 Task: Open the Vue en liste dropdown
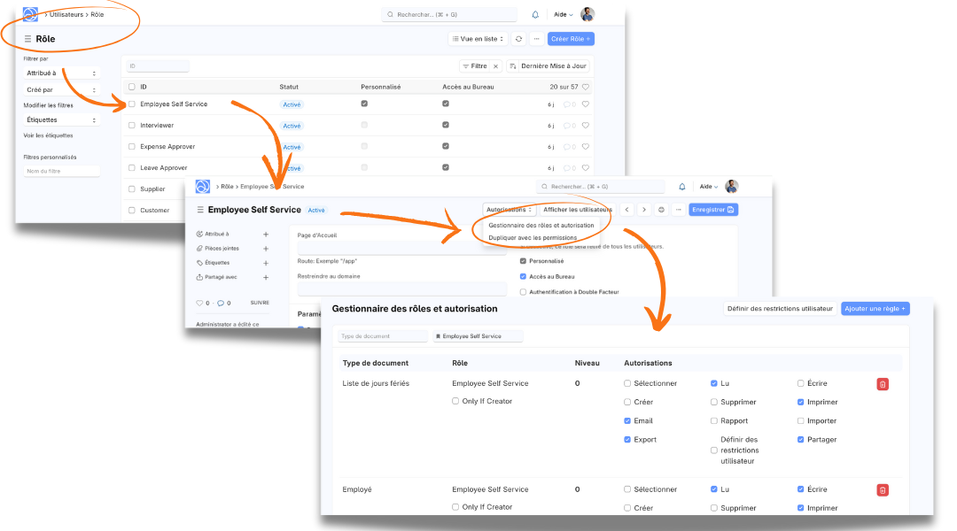click(x=478, y=39)
